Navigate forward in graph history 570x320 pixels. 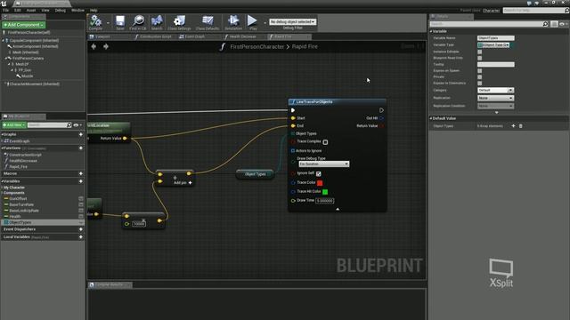[x=106, y=46]
